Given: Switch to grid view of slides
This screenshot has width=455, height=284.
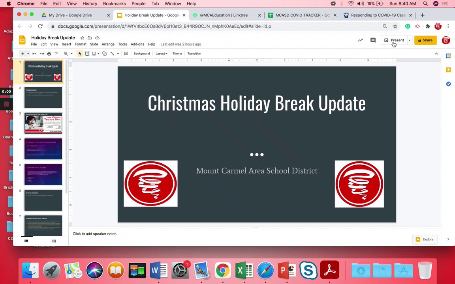Looking at the screenshot, I should pos(54,241).
